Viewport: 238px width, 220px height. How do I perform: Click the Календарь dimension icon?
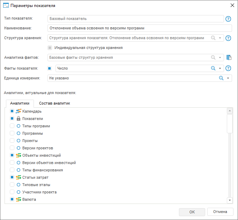(x=19, y=111)
